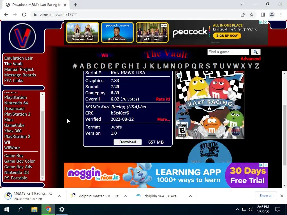The height and width of the screenshot is (215, 287).
Task: Click the volume speaker icon in tray
Action: [251, 209]
